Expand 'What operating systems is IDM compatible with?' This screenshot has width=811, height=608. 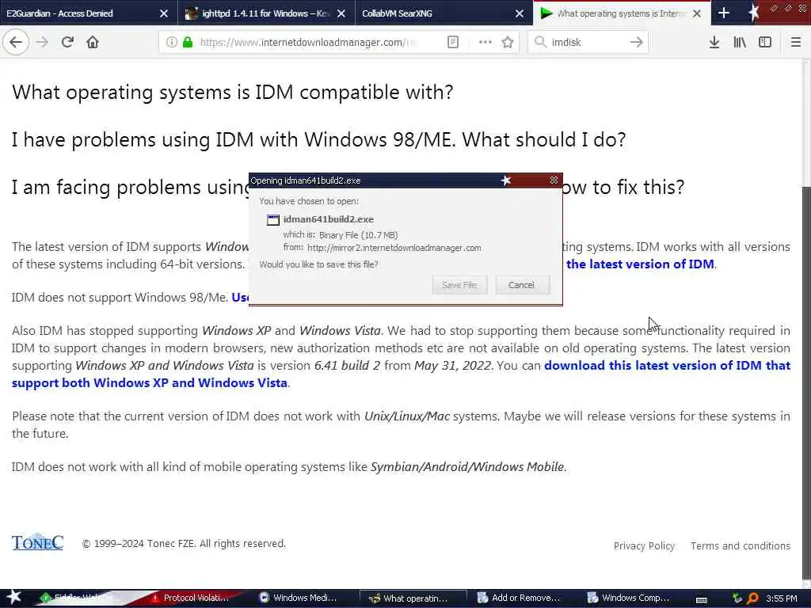232,92
